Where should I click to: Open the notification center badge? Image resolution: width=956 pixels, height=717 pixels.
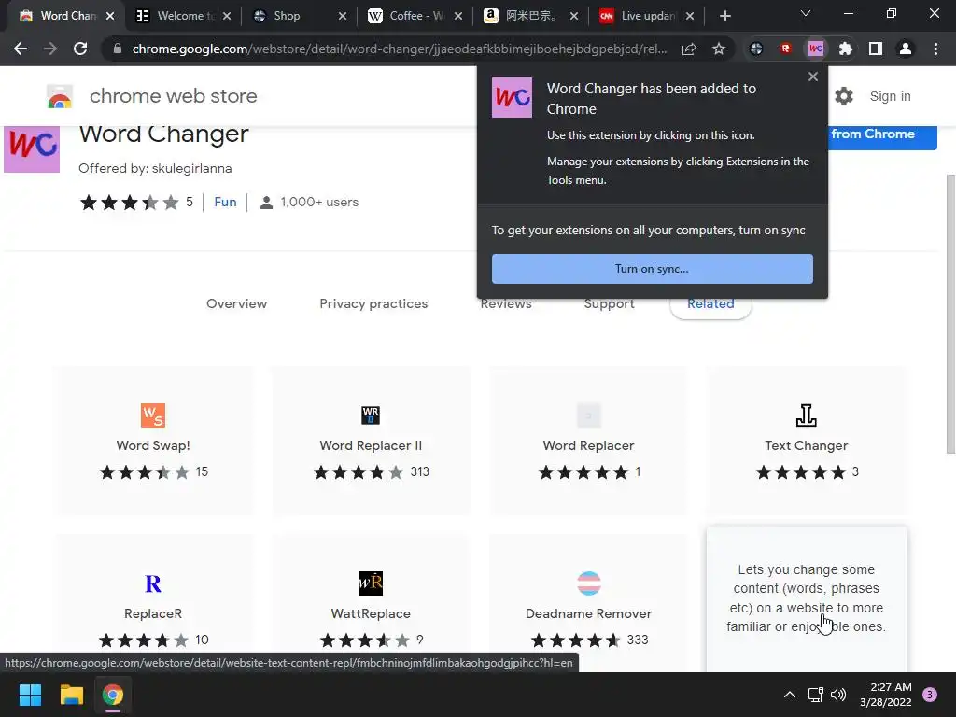[x=930, y=695]
